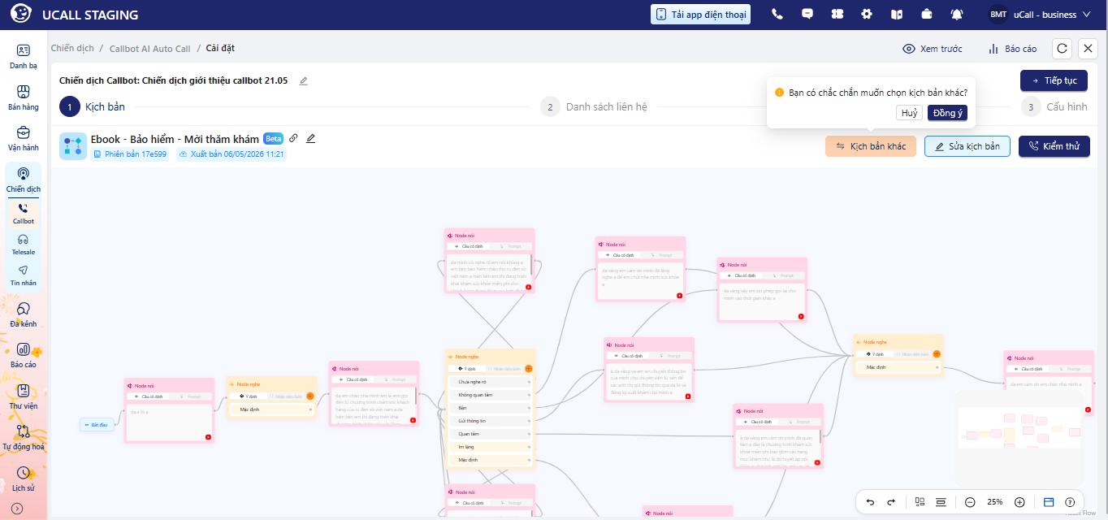1108x520 pixels.
Task: Click the script flow thumbnail icon
Action: pyautogui.click(x=73, y=146)
